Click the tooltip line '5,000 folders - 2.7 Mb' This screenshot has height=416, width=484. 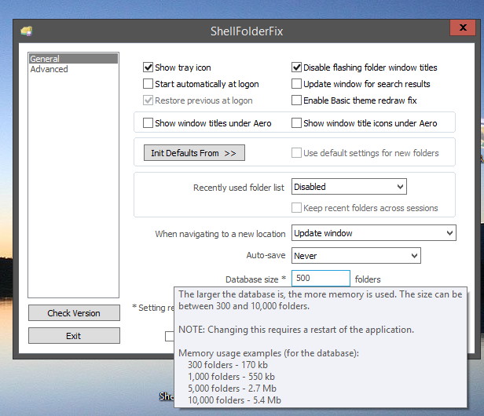(x=232, y=389)
